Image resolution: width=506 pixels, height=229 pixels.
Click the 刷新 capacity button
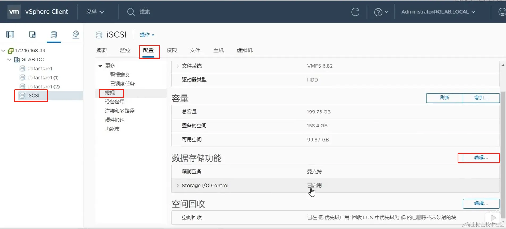445,98
